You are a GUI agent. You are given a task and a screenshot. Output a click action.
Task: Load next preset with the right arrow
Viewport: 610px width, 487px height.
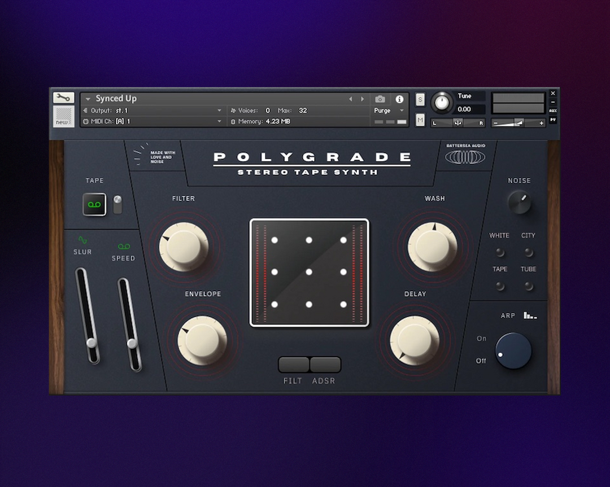click(363, 99)
